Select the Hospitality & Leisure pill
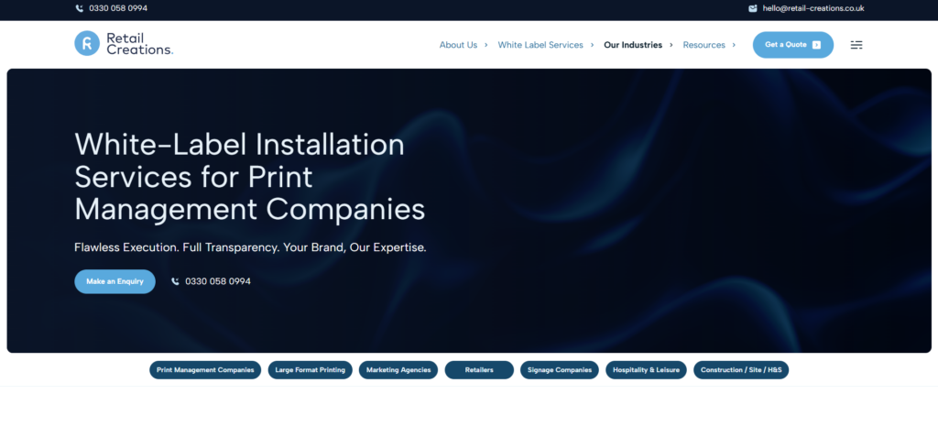Viewport: 938px width, 427px height. [x=646, y=370]
